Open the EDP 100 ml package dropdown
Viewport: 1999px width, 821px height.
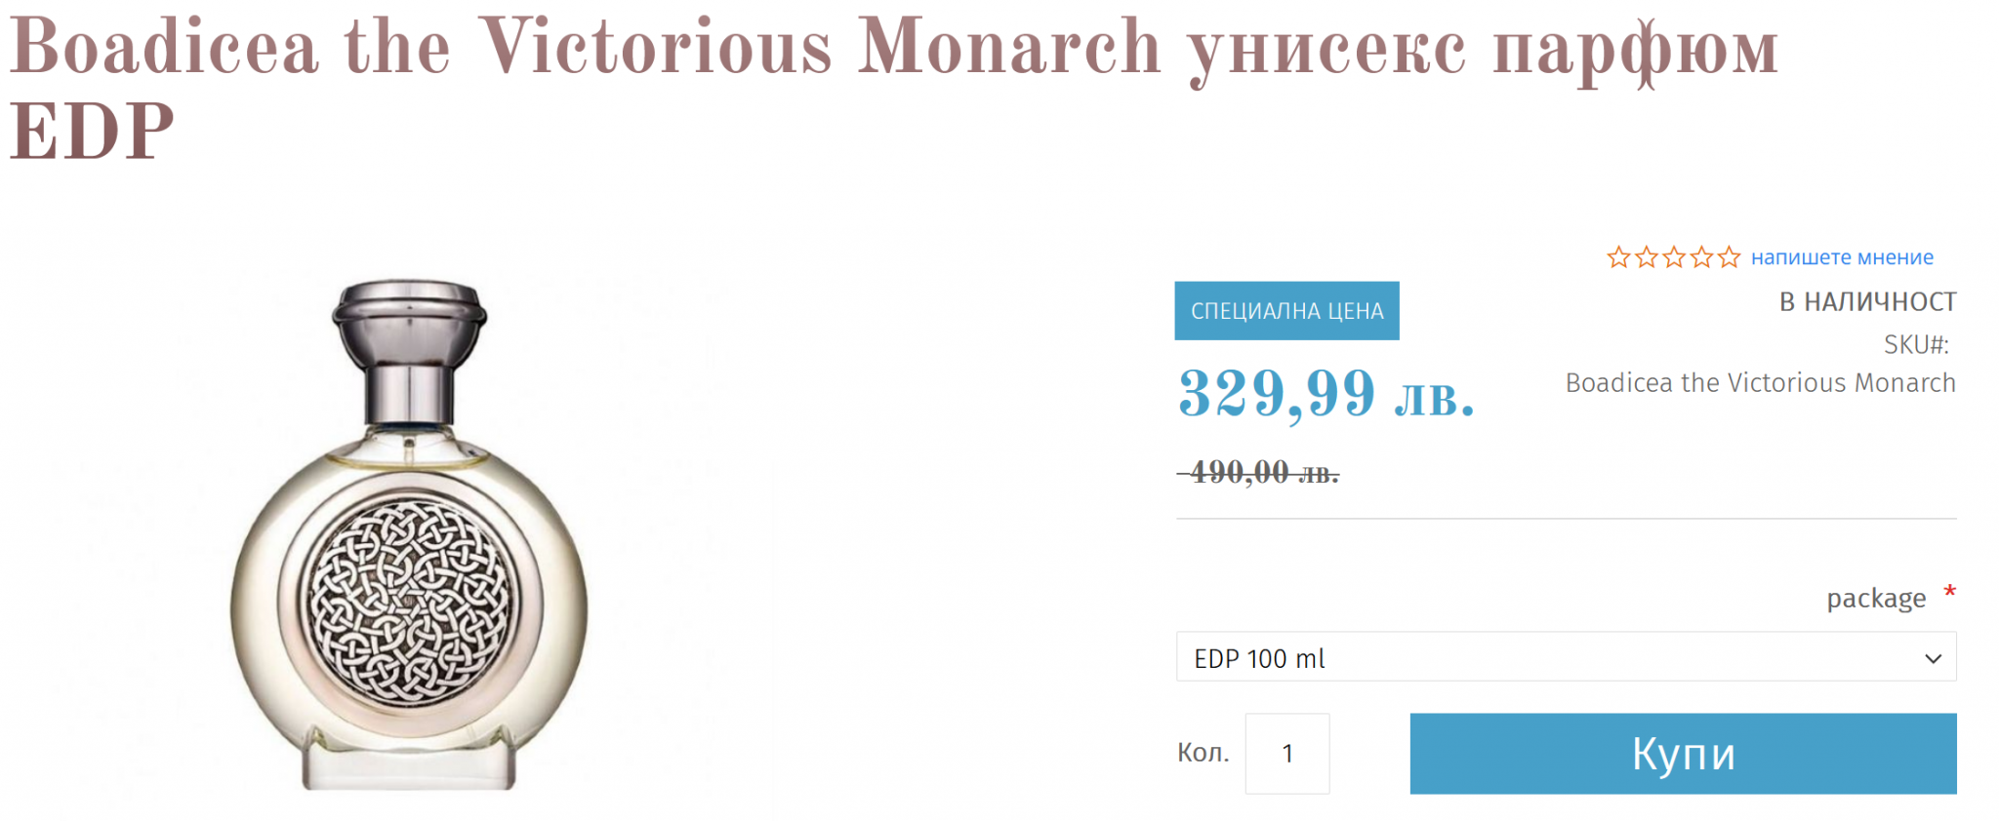coord(1552,658)
